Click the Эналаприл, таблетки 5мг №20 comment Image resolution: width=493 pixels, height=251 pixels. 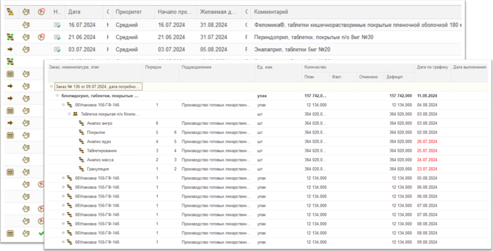pos(292,50)
